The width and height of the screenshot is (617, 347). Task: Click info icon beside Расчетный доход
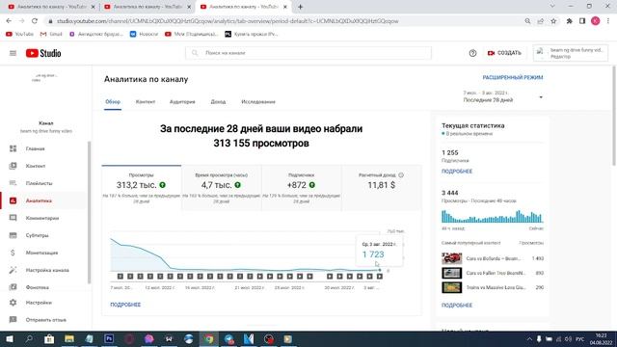click(x=401, y=175)
